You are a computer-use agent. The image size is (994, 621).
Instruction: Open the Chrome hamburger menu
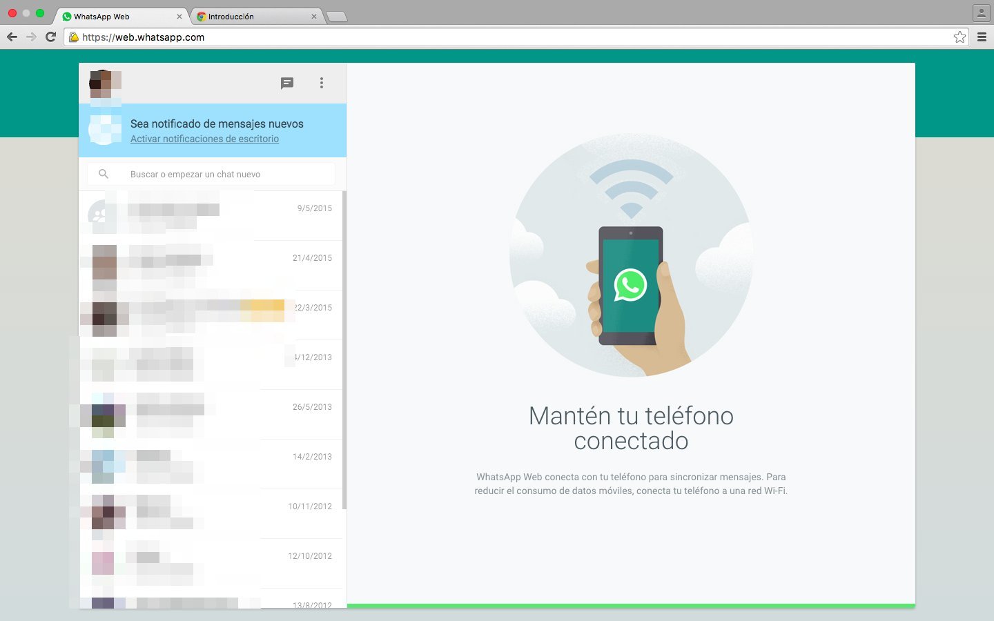[x=982, y=37]
